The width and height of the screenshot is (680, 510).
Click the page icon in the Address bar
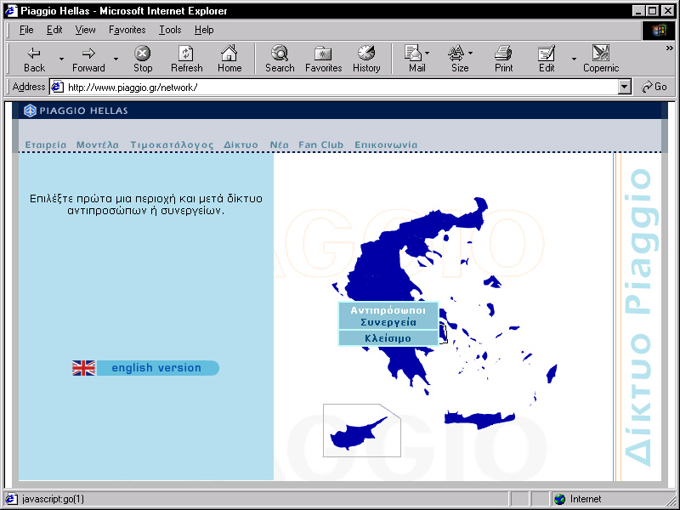tap(57, 88)
